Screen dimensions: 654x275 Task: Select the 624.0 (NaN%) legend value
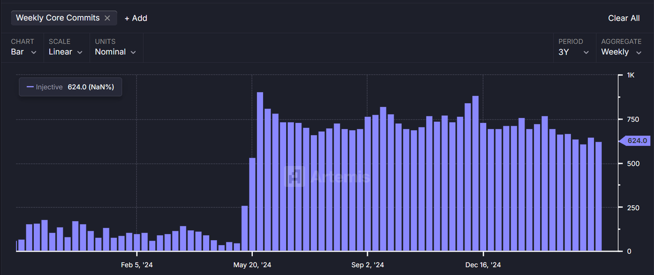click(91, 87)
